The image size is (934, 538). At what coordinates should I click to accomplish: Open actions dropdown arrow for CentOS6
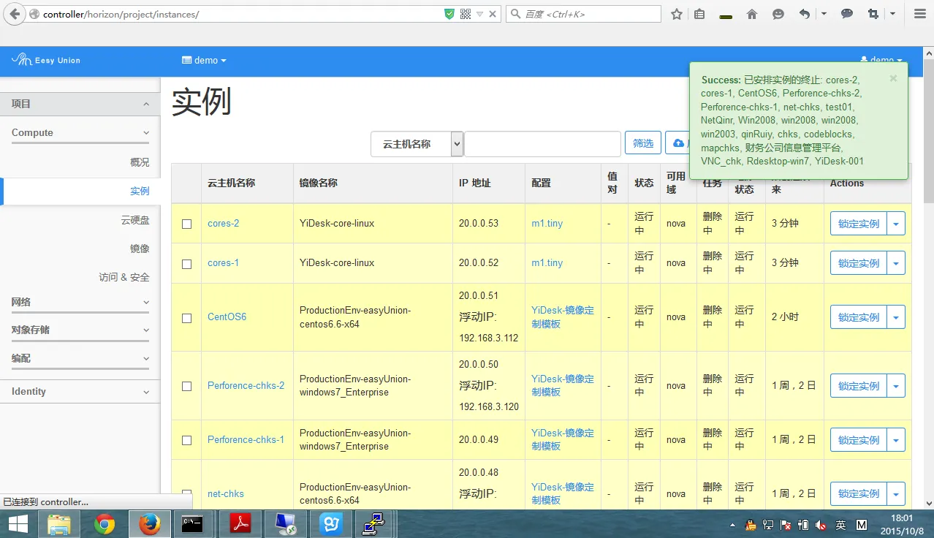(896, 317)
